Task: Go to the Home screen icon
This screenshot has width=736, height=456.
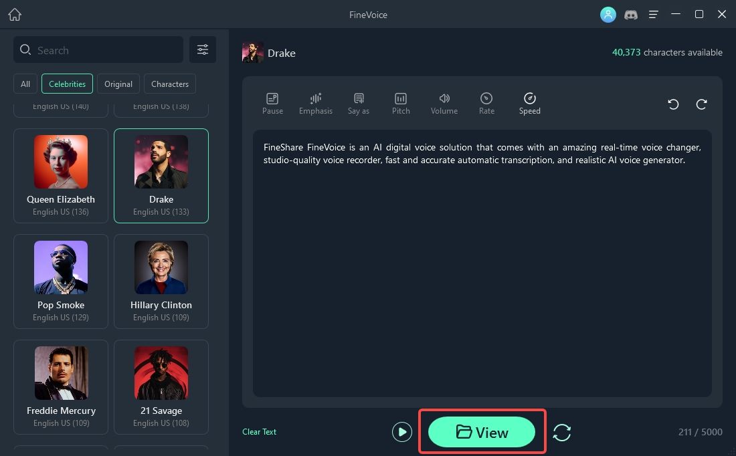Action: 15,15
